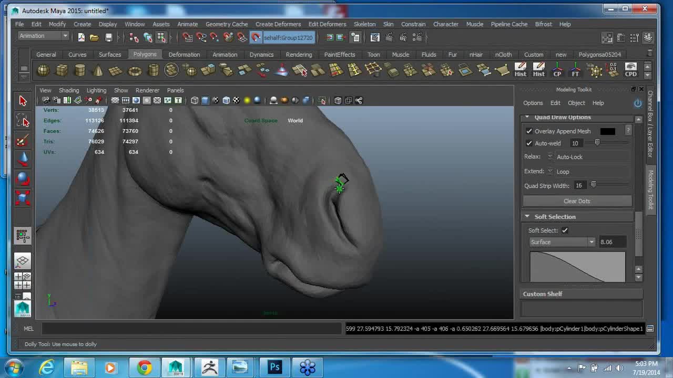
Task: Click the save scene floppy disk icon
Action: tap(109, 37)
